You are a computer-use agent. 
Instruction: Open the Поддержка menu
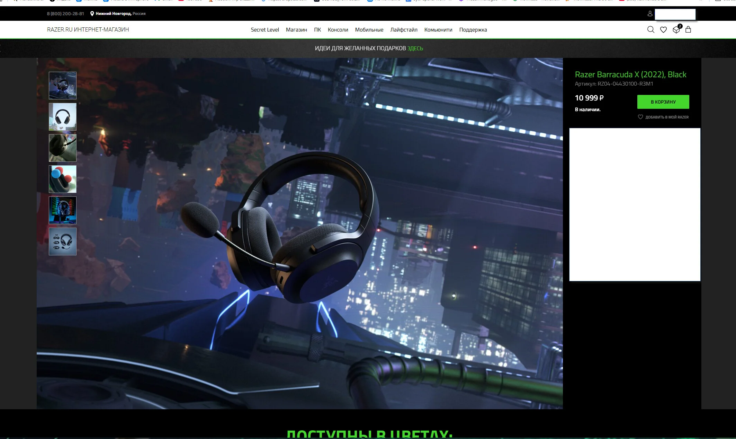click(473, 30)
